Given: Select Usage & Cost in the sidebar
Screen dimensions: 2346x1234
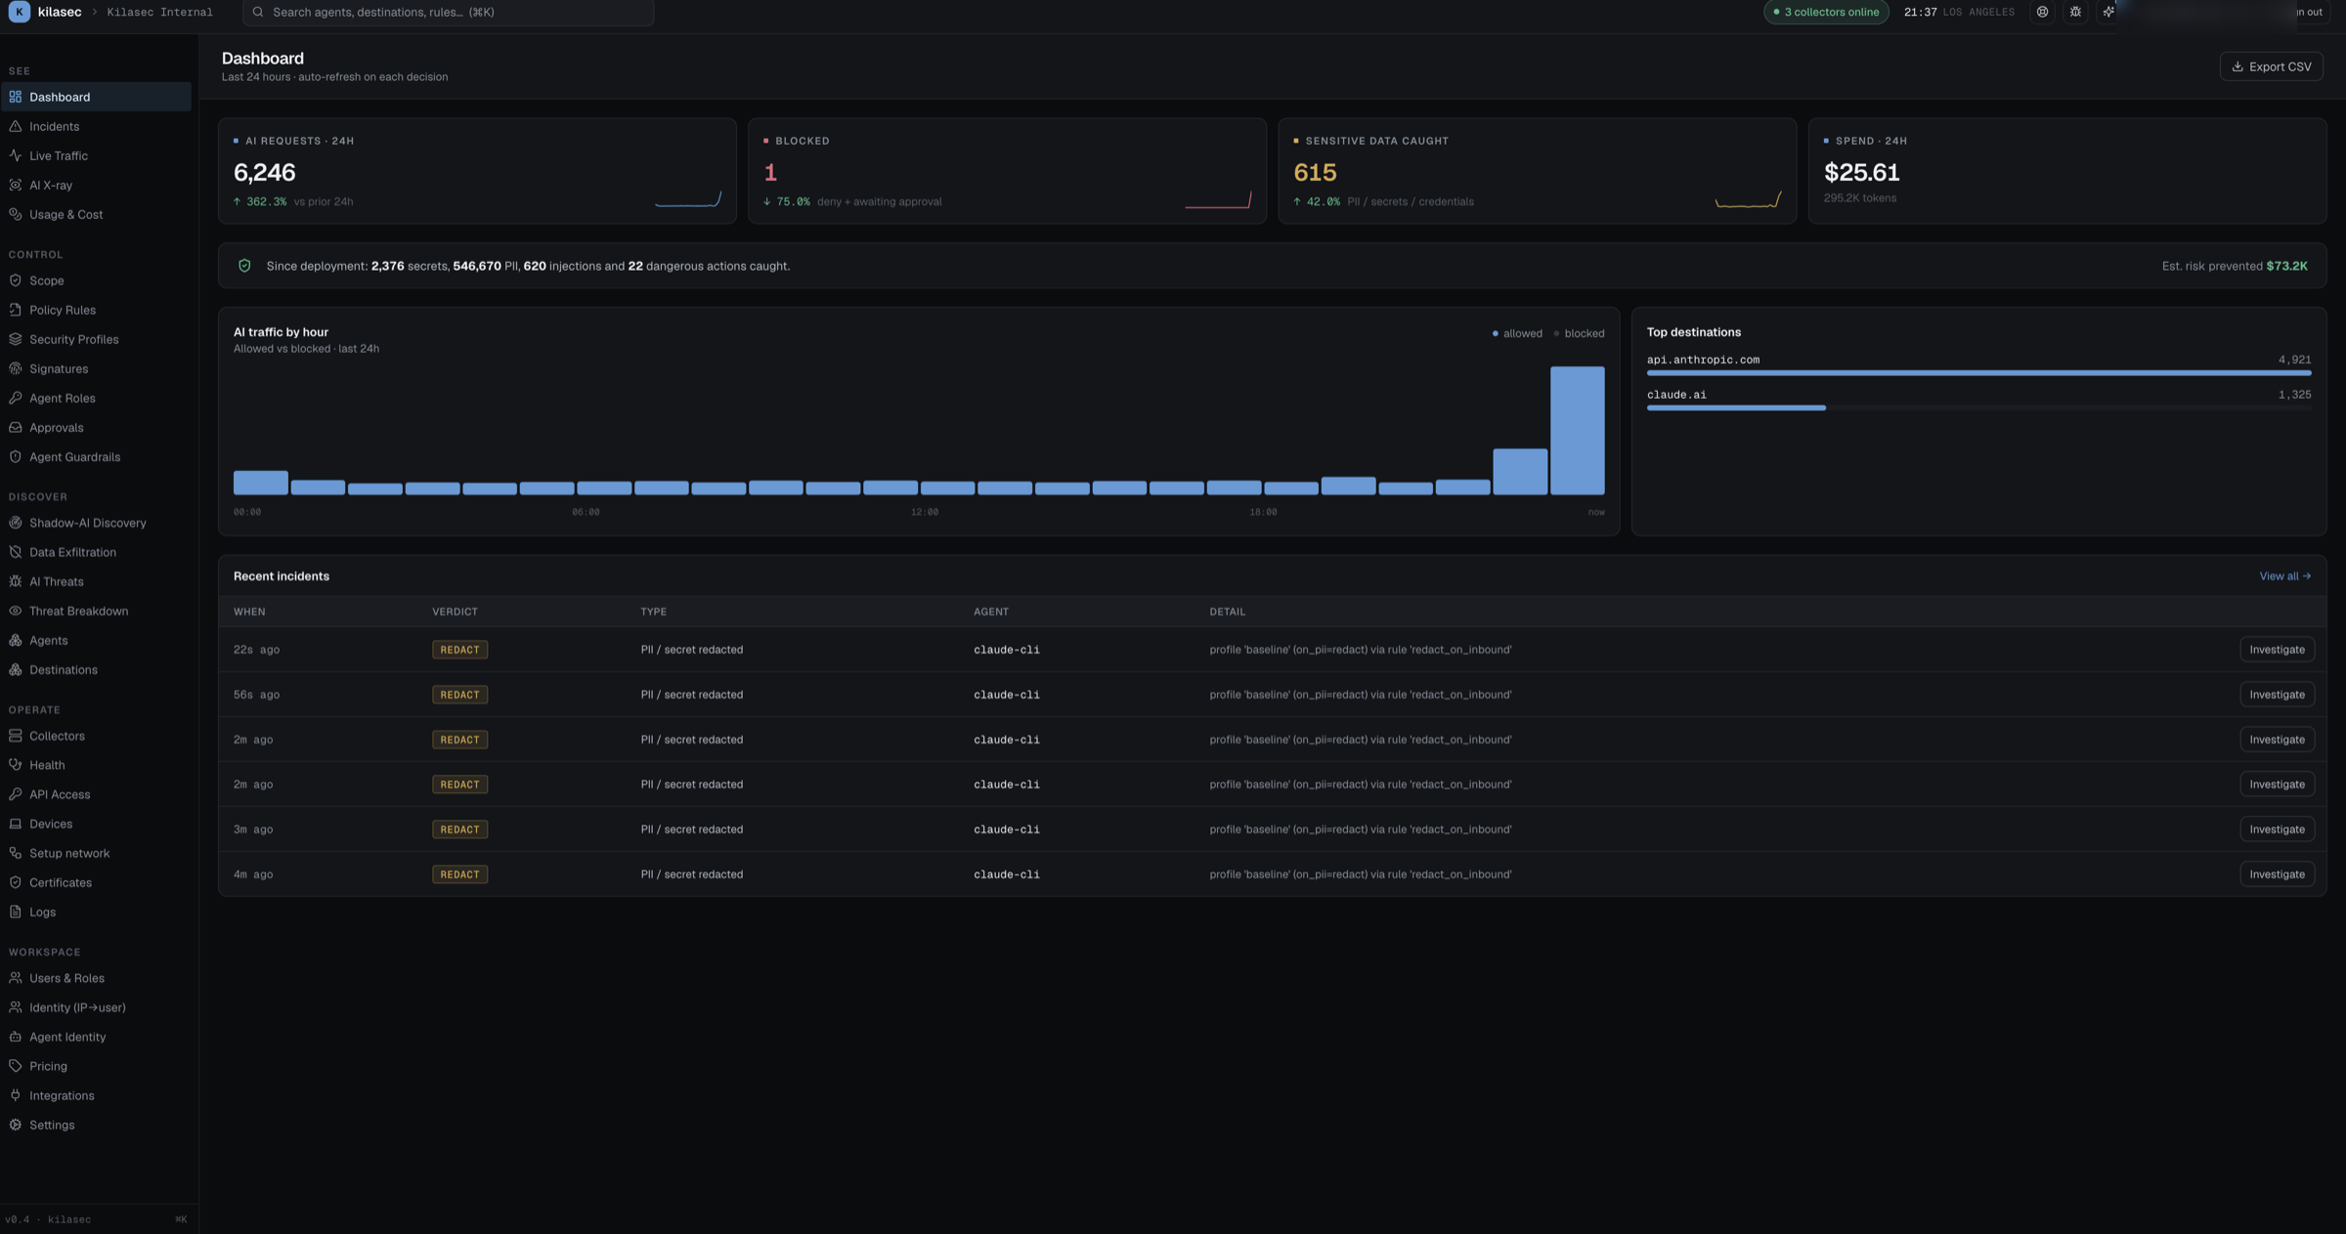Looking at the screenshot, I should pyautogui.click(x=96, y=214).
